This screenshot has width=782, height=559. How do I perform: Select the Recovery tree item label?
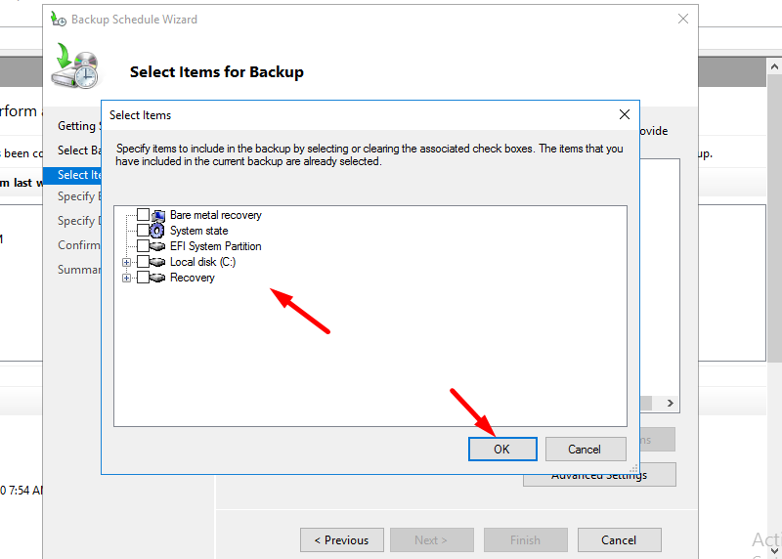(193, 278)
